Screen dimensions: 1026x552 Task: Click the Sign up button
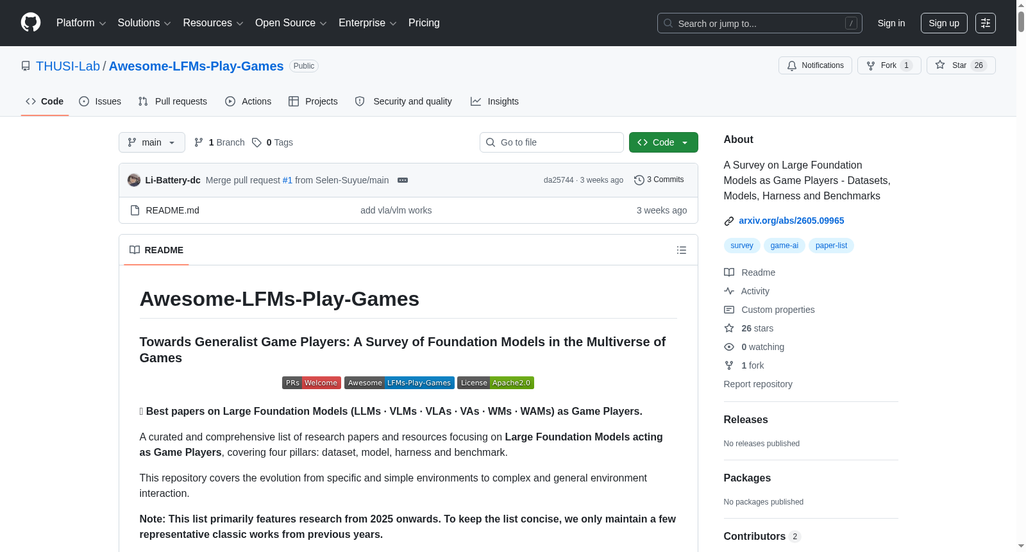pos(944,23)
